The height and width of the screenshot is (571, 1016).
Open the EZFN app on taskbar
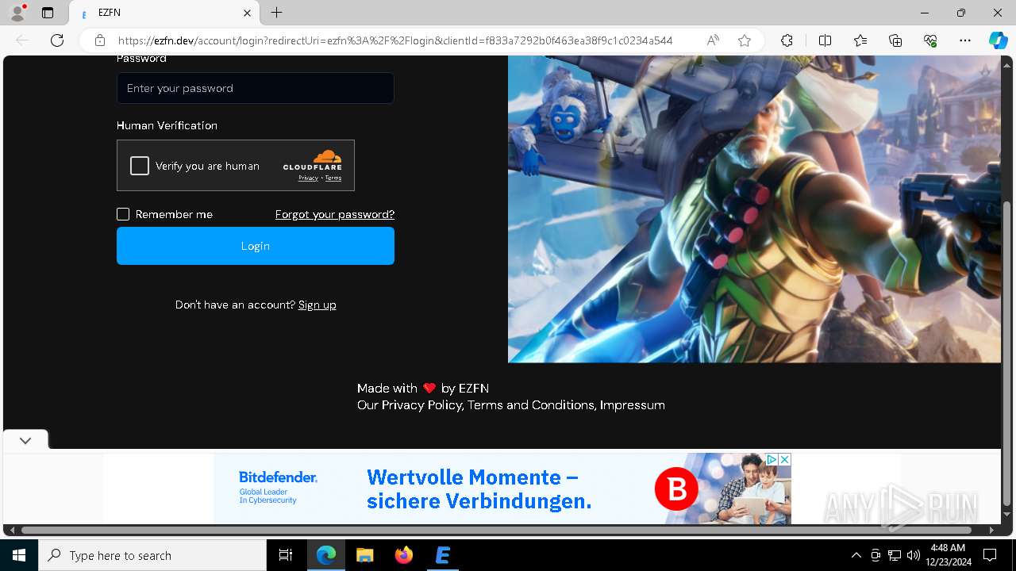442,555
